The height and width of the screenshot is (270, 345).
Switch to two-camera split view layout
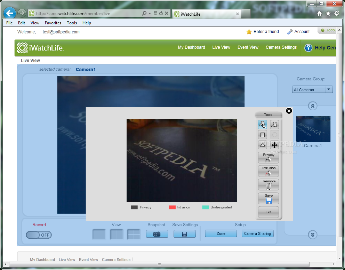pyautogui.click(x=117, y=235)
